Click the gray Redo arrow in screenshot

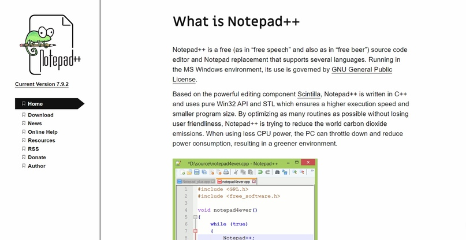pos(267,172)
